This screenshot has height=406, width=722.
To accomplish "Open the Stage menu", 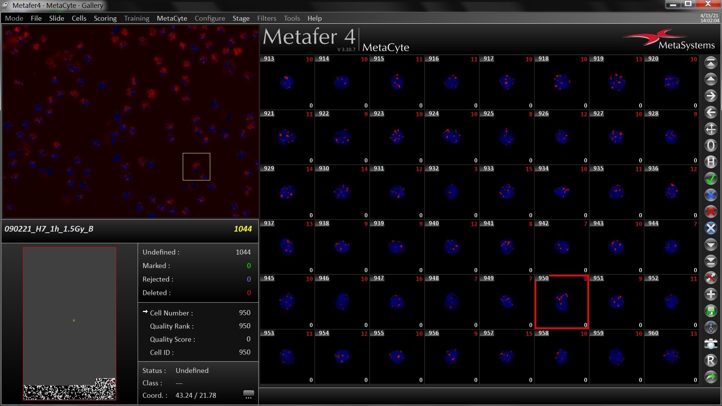I will (x=241, y=18).
